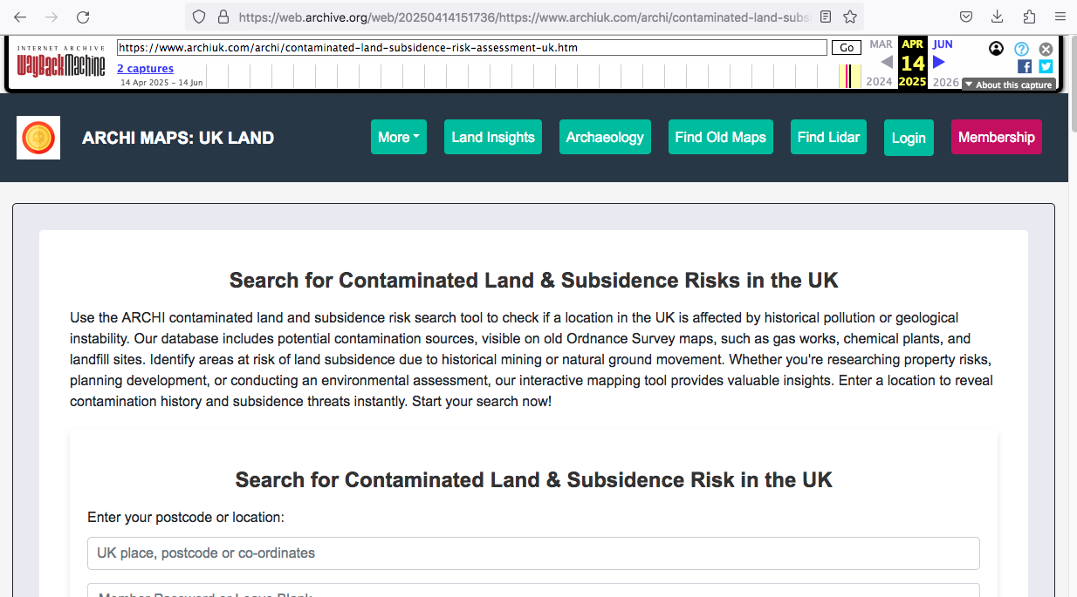
Task: Jump to the next capture in June
Action: click(x=939, y=62)
